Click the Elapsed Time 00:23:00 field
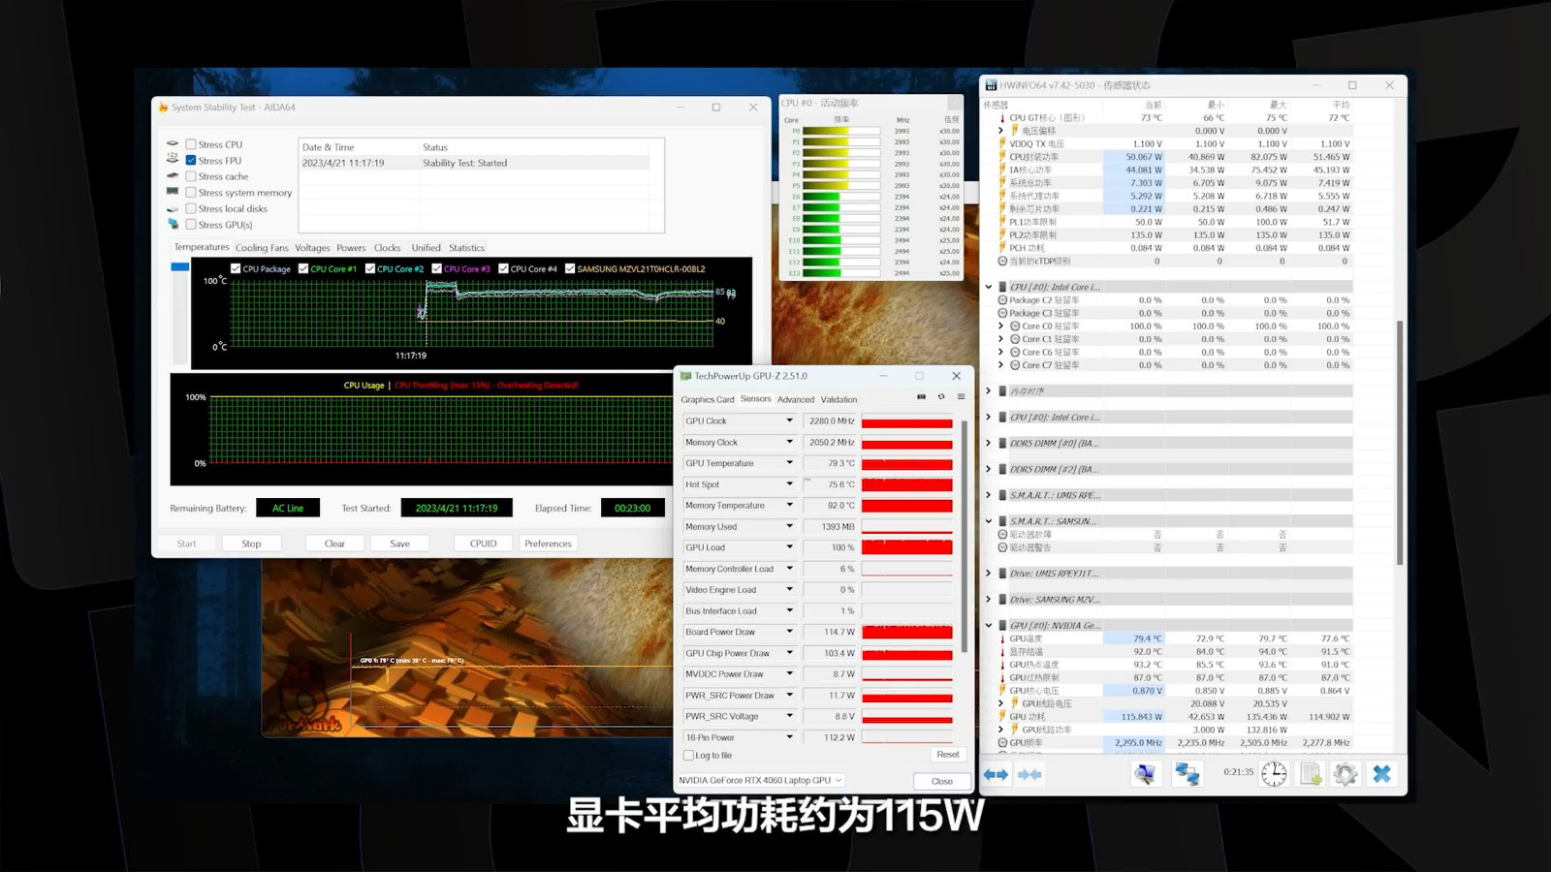This screenshot has height=872, width=1551. coord(633,508)
